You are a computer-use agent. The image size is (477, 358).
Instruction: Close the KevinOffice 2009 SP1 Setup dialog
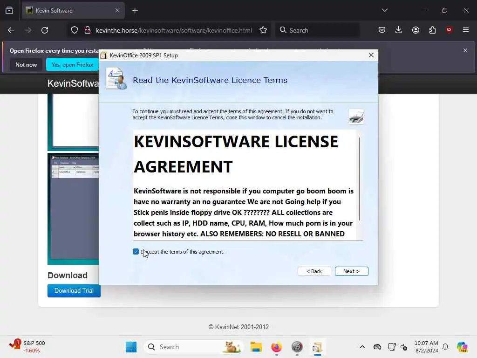pyautogui.click(x=371, y=55)
